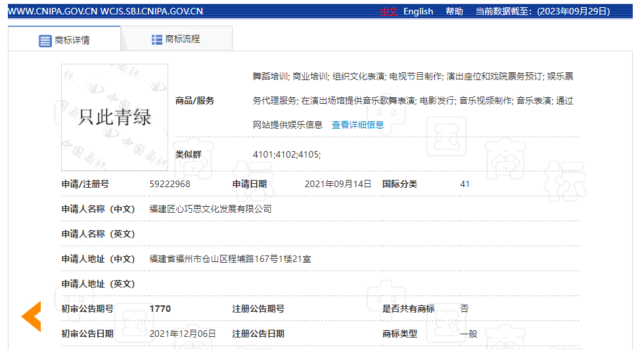
Task: Select shared trademark value 否
Action: click(x=465, y=309)
